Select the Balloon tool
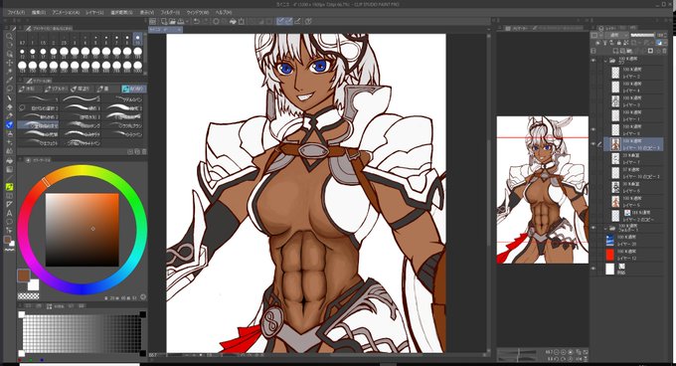This screenshot has height=366, width=676. 10,222
